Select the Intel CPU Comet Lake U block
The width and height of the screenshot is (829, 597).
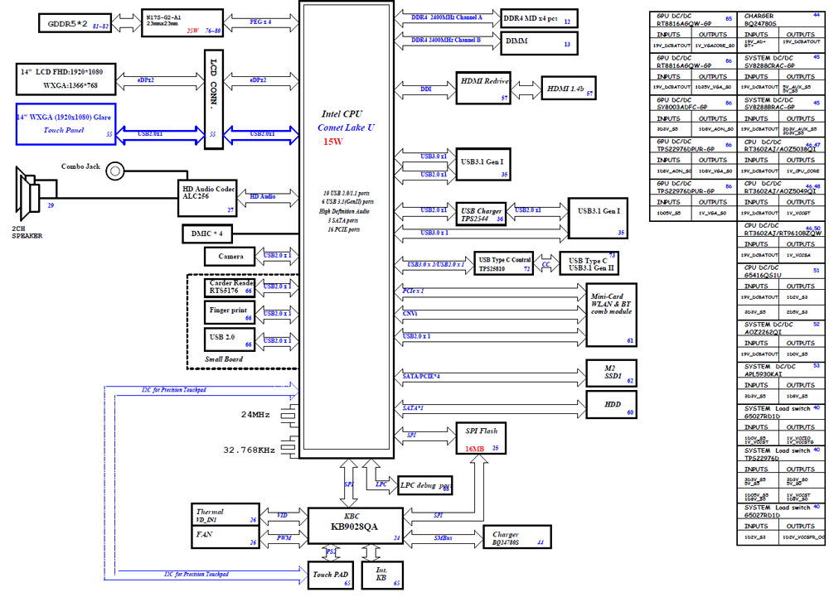coord(347,230)
